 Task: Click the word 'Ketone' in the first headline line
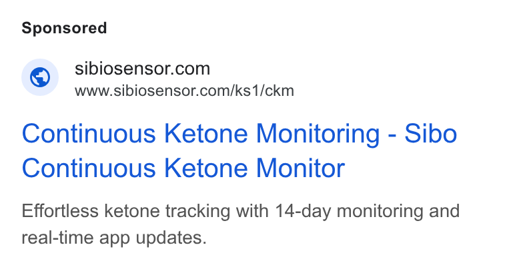pos(206,133)
